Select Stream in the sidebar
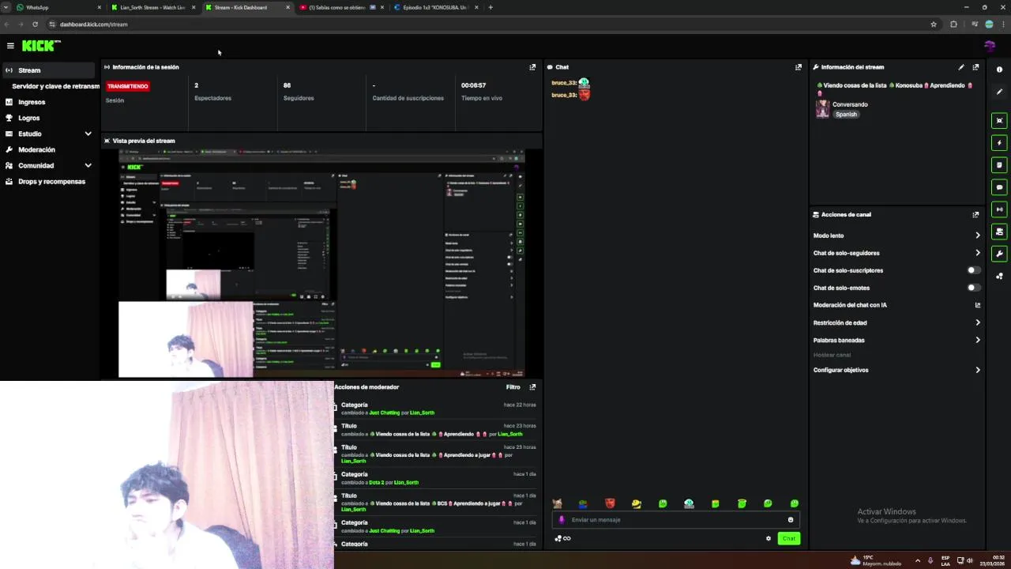 (50, 70)
